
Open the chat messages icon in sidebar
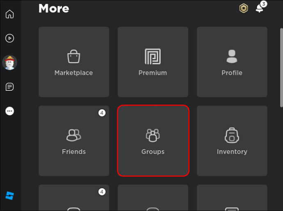click(x=9, y=87)
